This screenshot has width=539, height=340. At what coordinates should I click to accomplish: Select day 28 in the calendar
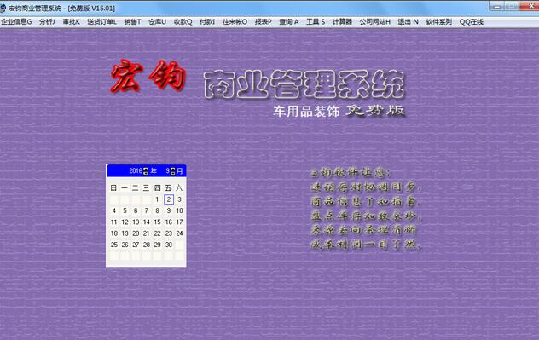pos(147,245)
